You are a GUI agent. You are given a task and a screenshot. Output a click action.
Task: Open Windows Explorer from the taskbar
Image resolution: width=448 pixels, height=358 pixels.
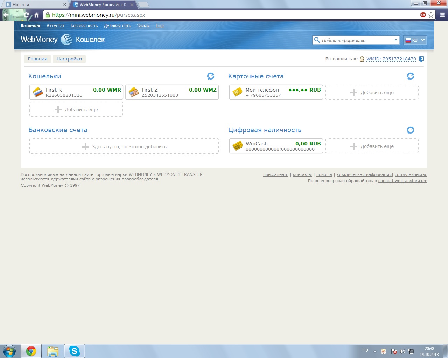click(x=53, y=351)
